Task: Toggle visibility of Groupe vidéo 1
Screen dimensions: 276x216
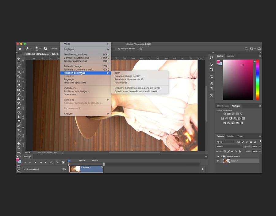Action: click(218, 156)
